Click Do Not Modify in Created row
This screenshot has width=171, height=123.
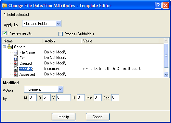[55, 63]
